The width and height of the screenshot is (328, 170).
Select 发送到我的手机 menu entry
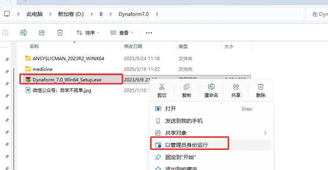tap(211, 121)
